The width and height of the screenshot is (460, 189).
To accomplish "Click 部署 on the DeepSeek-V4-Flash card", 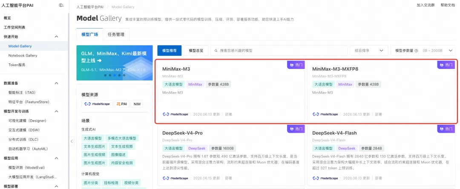I will 379,178.
